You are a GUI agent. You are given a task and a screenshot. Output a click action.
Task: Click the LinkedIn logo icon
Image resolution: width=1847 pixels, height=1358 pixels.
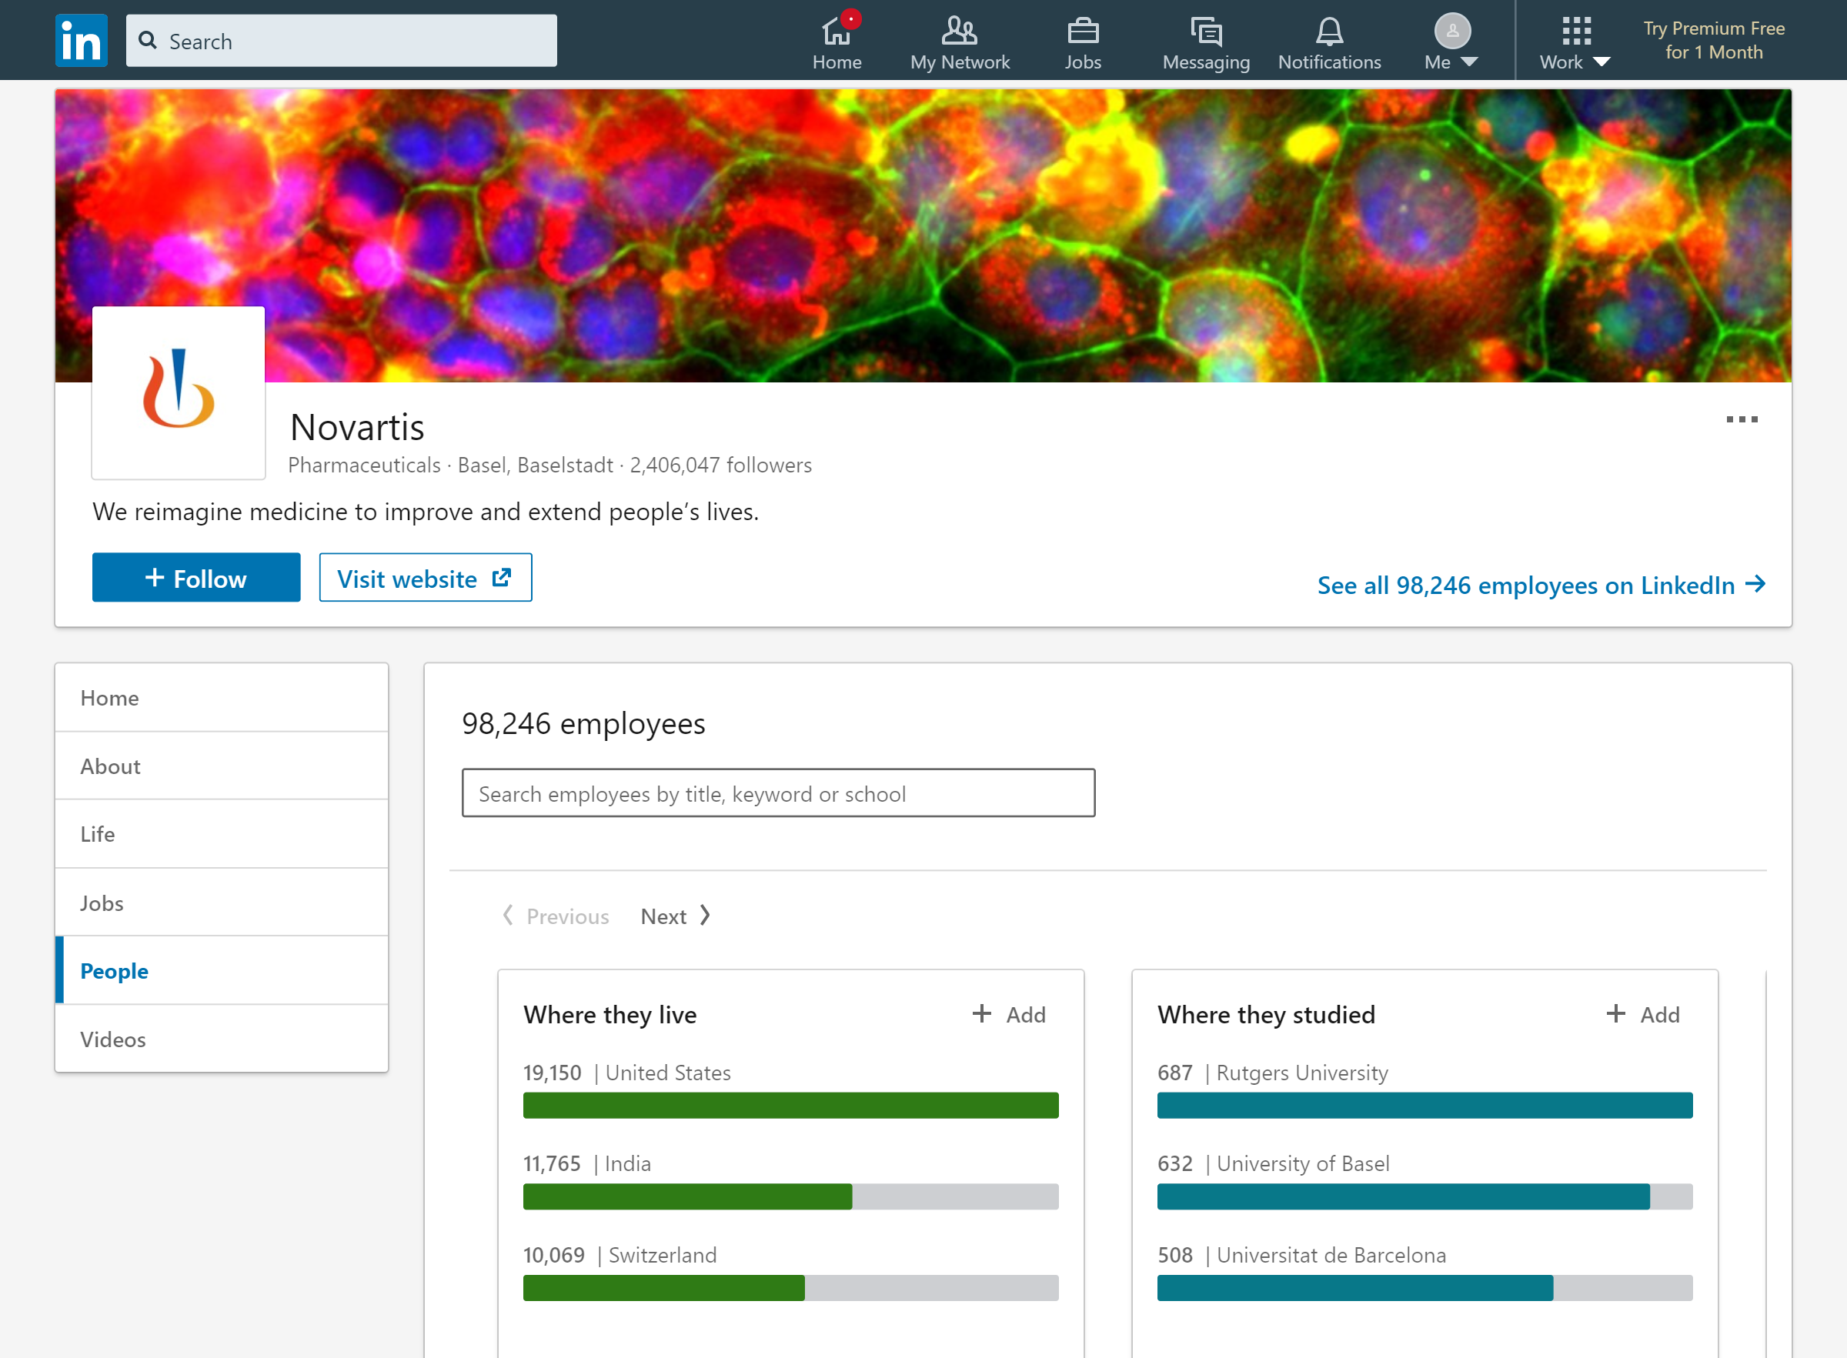pyautogui.click(x=82, y=40)
